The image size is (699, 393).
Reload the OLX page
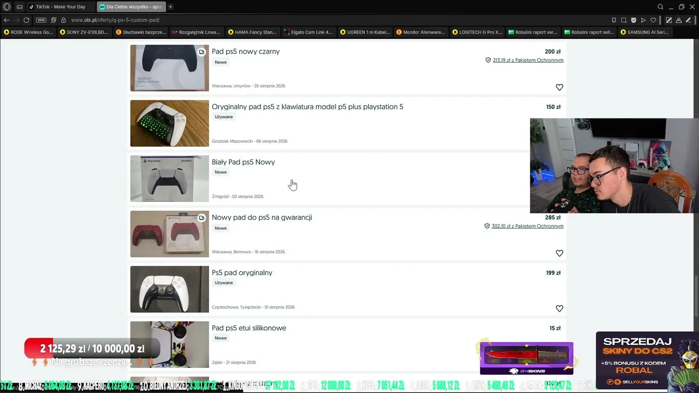tap(26, 20)
